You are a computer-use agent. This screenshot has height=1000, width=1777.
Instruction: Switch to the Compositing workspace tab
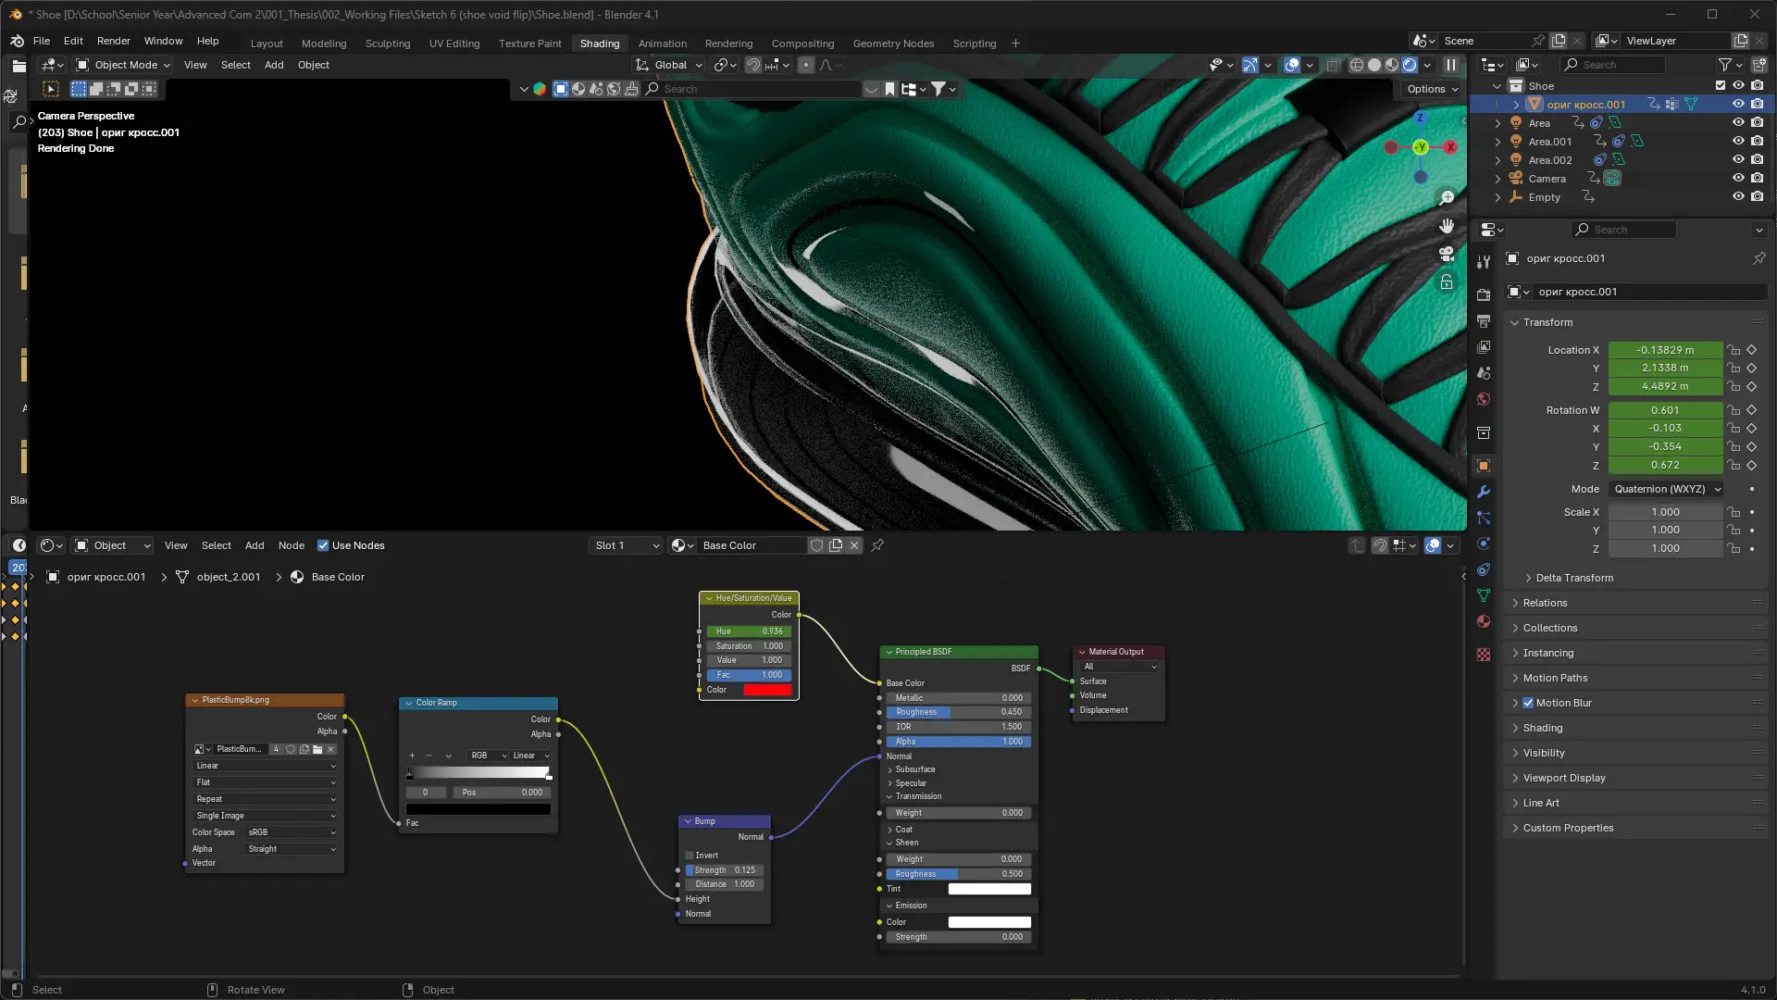[x=802, y=44]
